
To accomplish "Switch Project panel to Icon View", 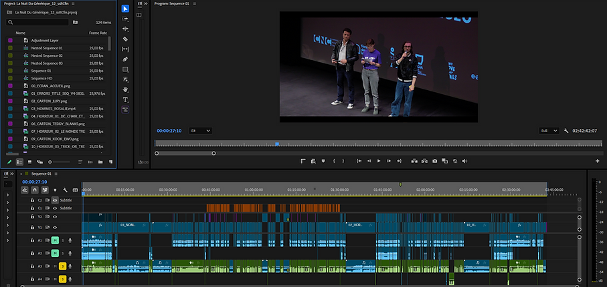I will click(30, 162).
